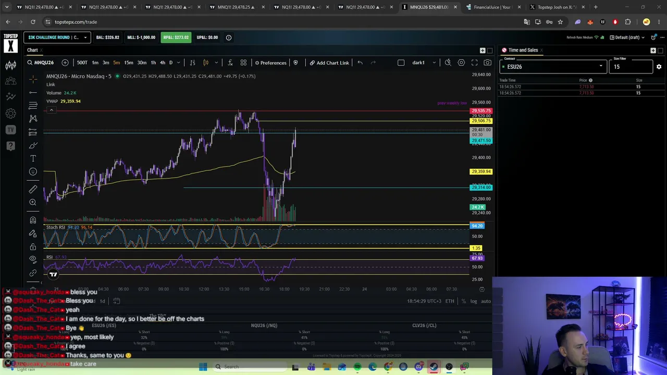Collapse the indicator legend arrow
The width and height of the screenshot is (667, 375).
51,110
